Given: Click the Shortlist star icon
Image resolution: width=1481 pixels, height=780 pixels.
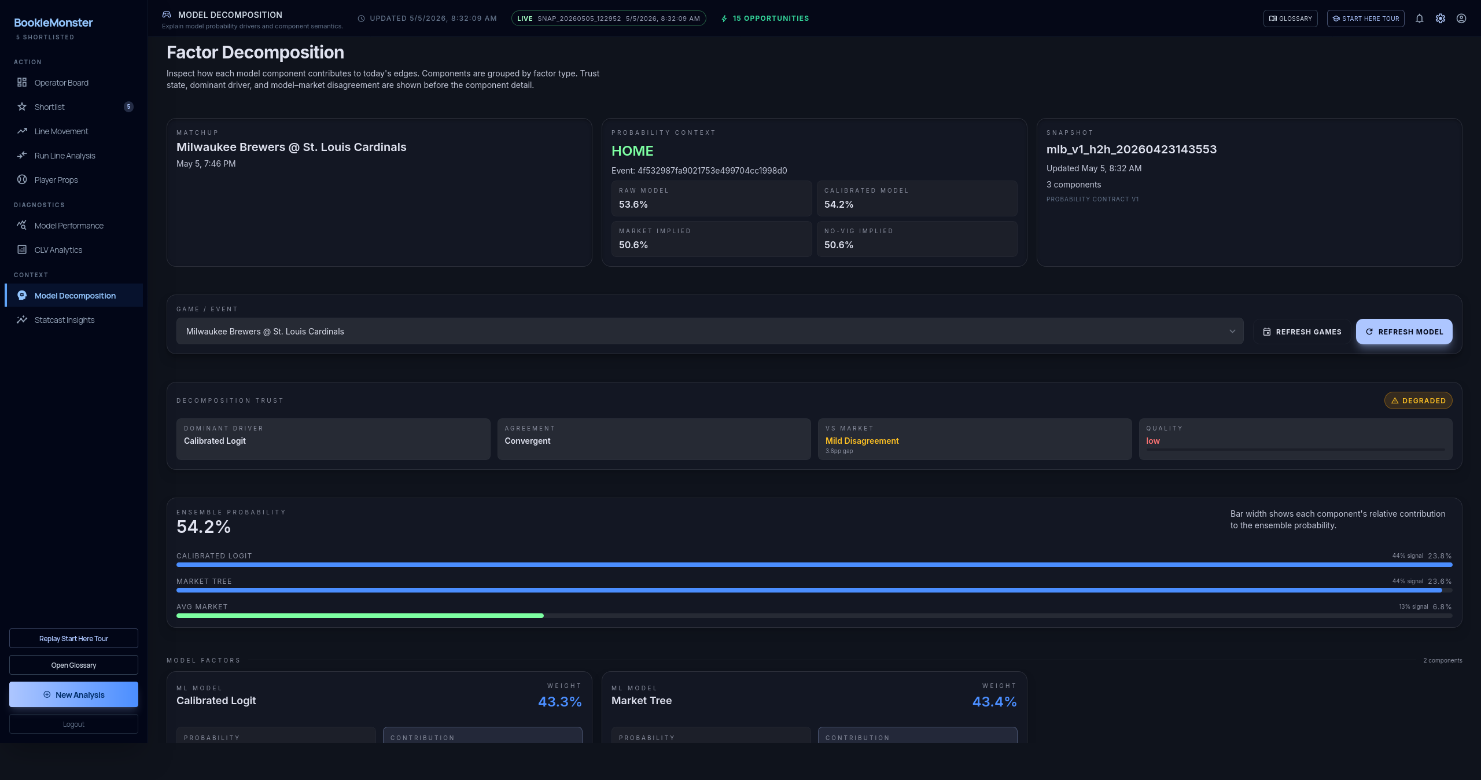Looking at the screenshot, I should click(x=22, y=106).
